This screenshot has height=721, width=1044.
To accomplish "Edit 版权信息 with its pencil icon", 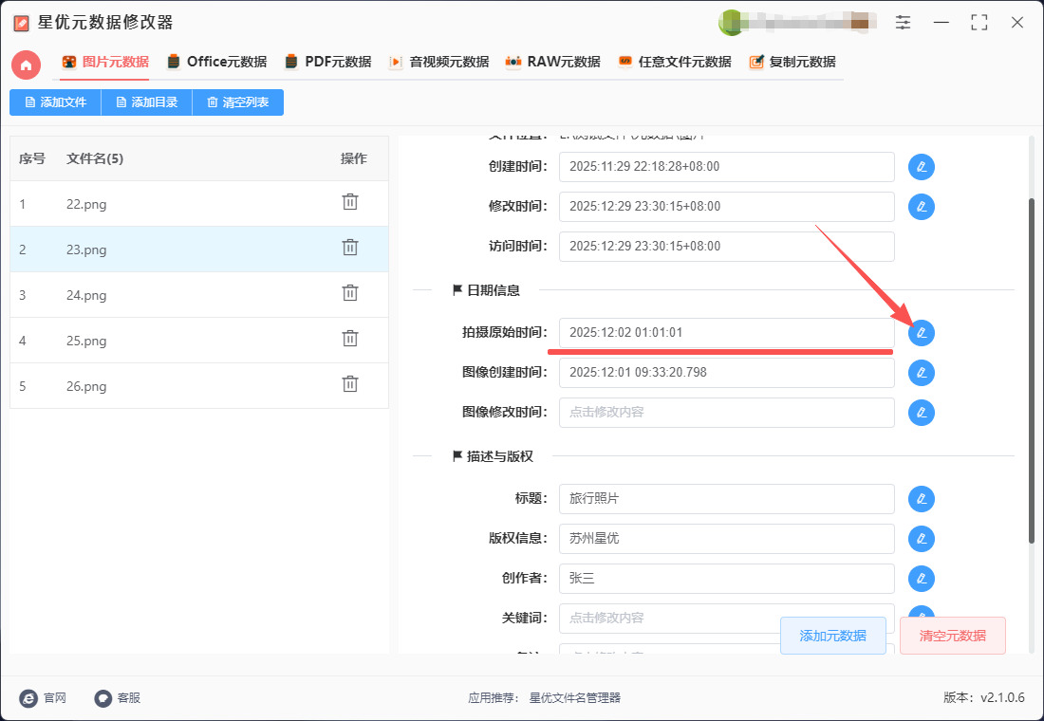I will click(x=922, y=539).
